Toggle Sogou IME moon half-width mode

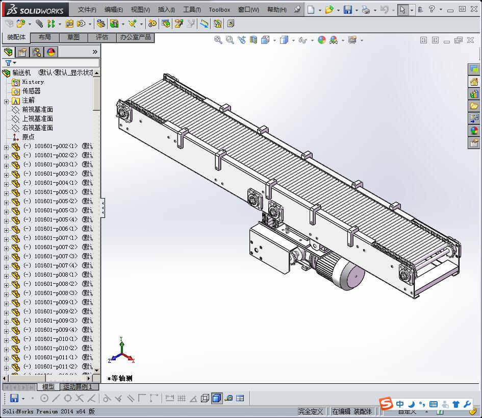click(x=411, y=404)
